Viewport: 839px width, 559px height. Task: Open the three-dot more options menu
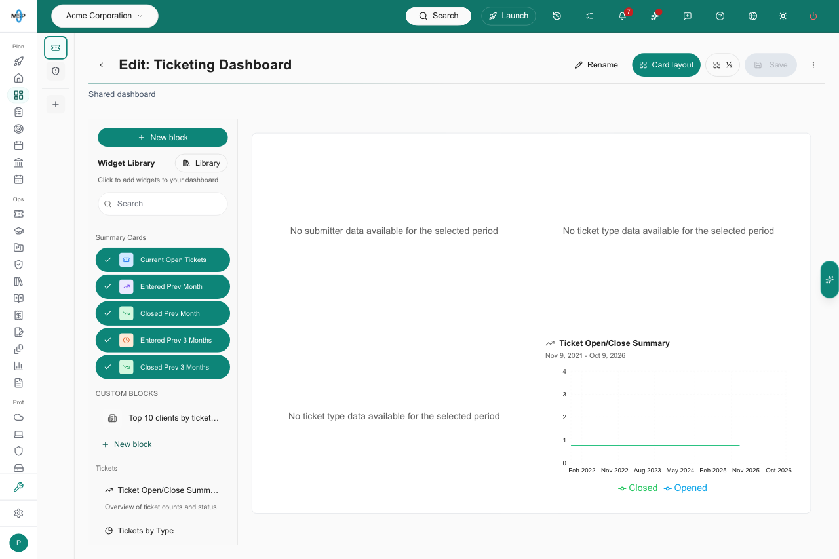click(x=813, y=65)
